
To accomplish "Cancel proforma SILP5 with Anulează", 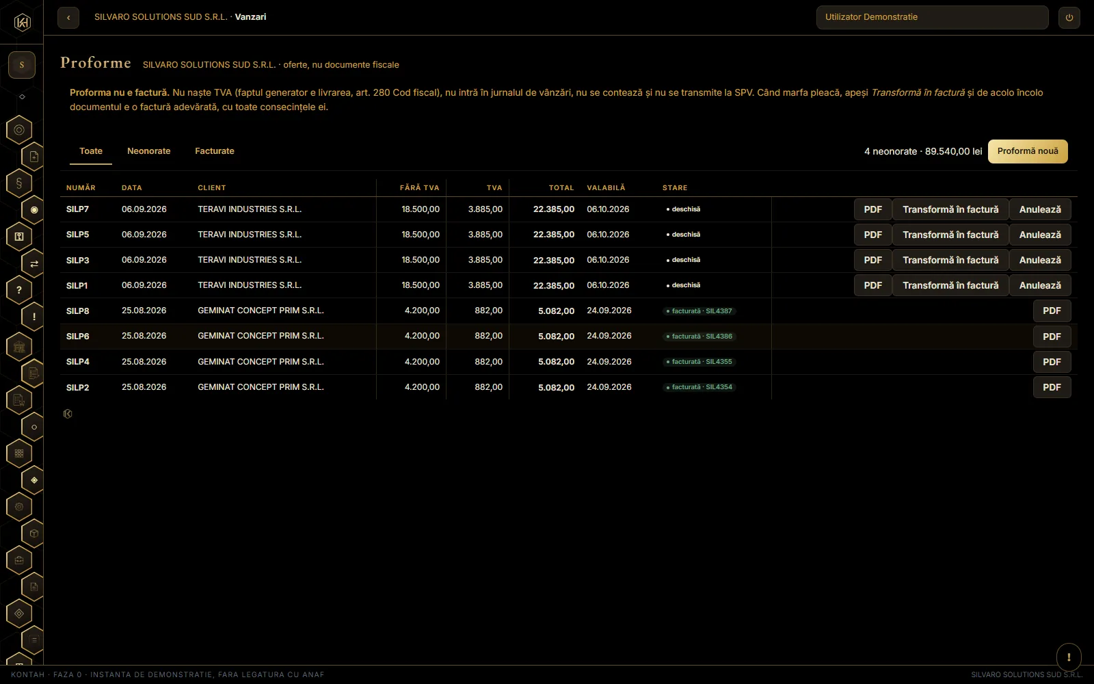I will [1040, 235].
